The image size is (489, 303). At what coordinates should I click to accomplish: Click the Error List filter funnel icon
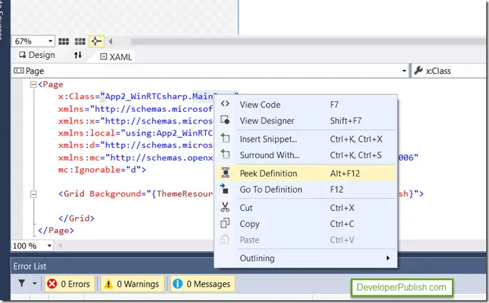22,283
